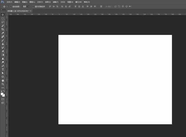Close the 未标题-1 document tab
Screen dimensions: 186x137
[31, 11]
